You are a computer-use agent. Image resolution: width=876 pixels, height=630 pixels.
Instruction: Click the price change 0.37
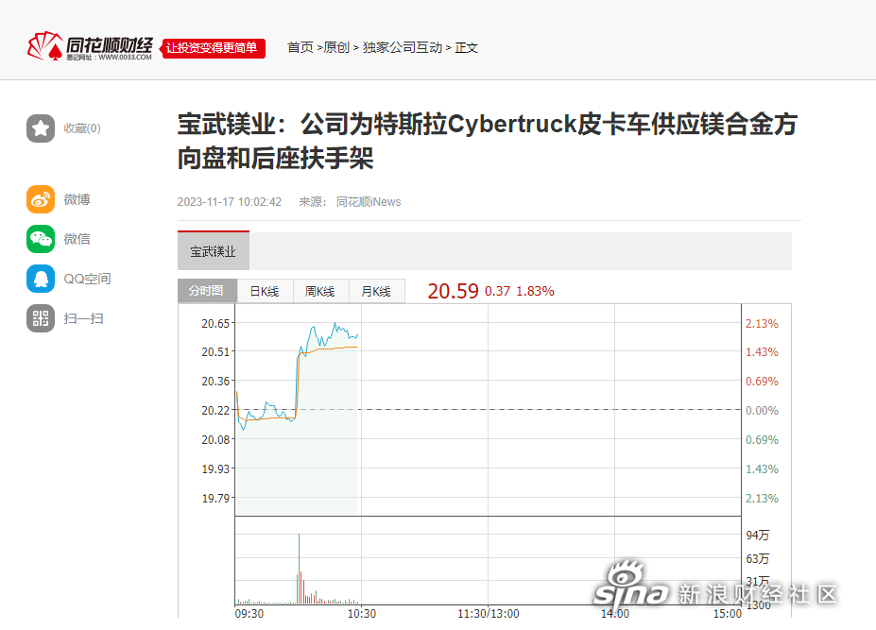click(x=497, y=291)
